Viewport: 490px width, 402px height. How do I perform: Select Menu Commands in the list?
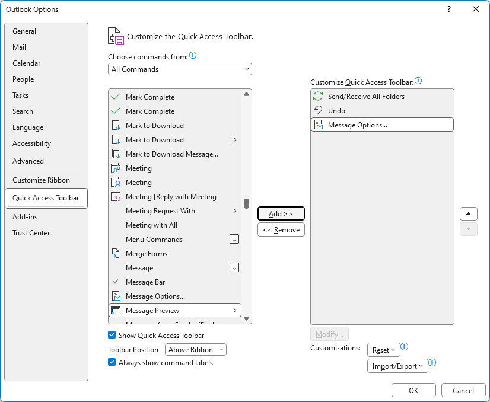175,240
